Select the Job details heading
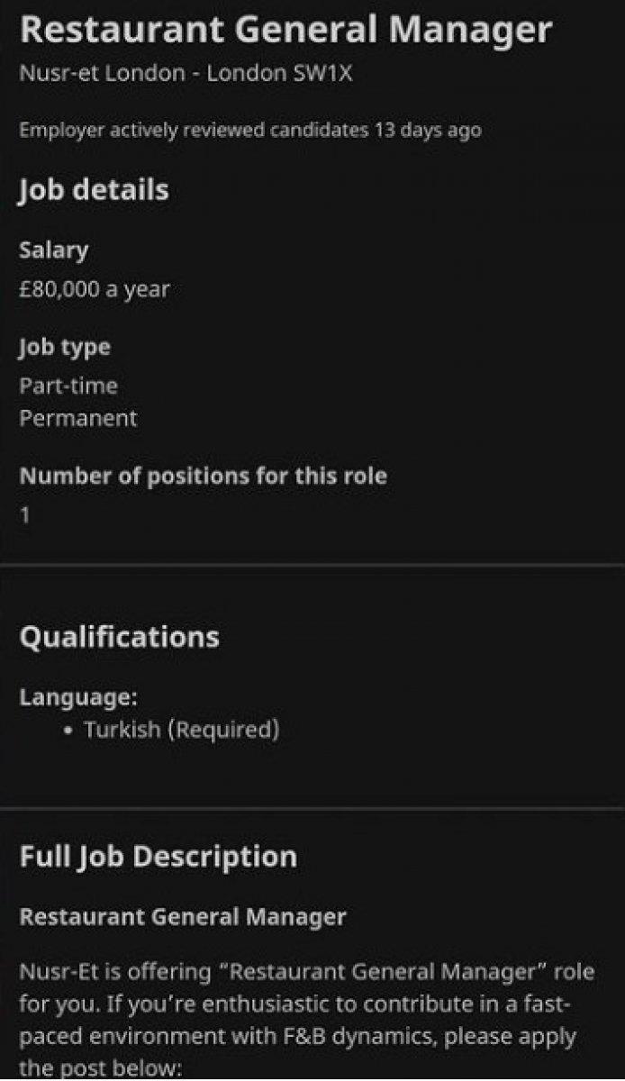This screenshot has height=1081, width=625. pos(94,190)
